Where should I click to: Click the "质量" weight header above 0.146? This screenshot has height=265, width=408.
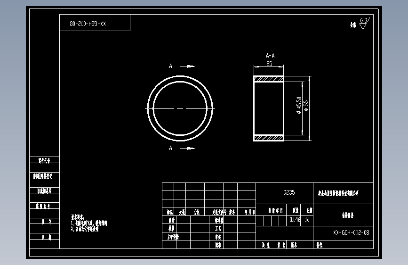tap(296, 210)
